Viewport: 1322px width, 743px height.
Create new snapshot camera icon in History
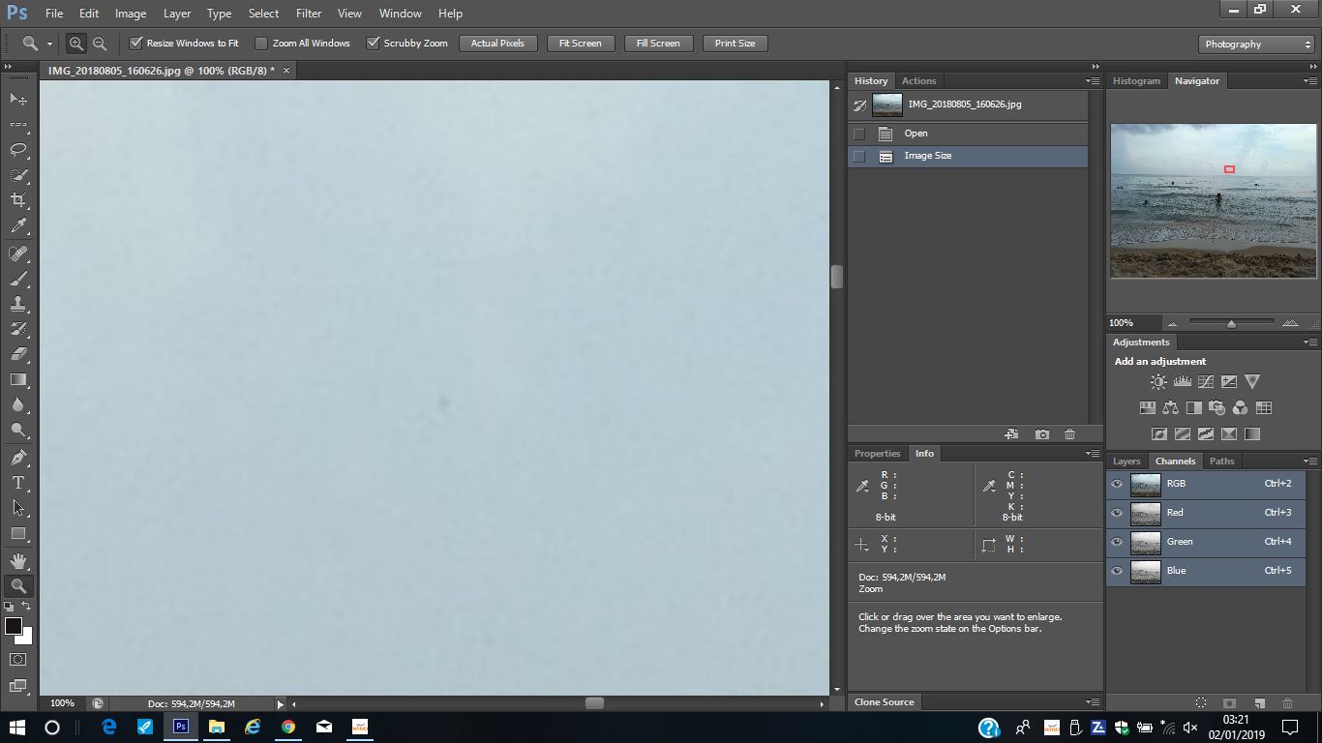coord(1041,434)
